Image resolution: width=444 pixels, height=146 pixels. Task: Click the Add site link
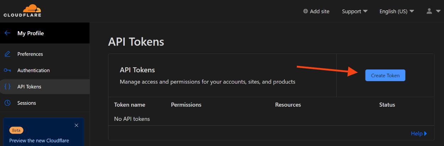click(316, 11)
